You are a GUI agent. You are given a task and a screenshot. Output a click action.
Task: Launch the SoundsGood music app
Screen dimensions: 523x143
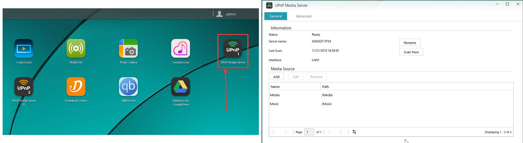181,49
